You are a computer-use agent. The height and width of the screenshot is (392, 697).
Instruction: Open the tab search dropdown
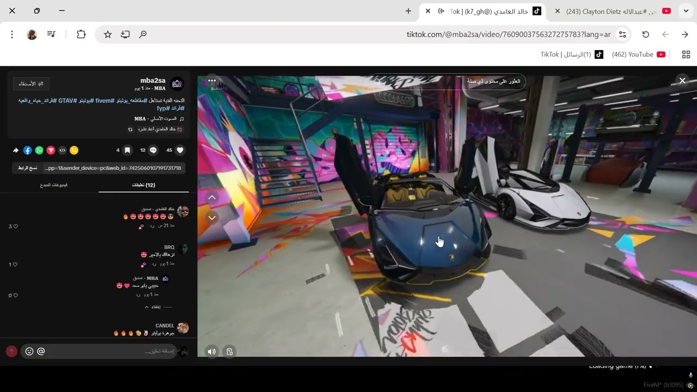pyautogui.click(x=686, y=11)
